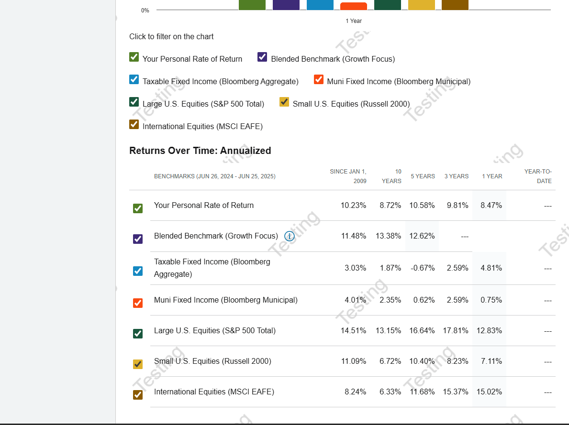
Task: Toggle Blended Benchmark (Growth Focus) chart filter checkbox
Action: pos(262,57)
